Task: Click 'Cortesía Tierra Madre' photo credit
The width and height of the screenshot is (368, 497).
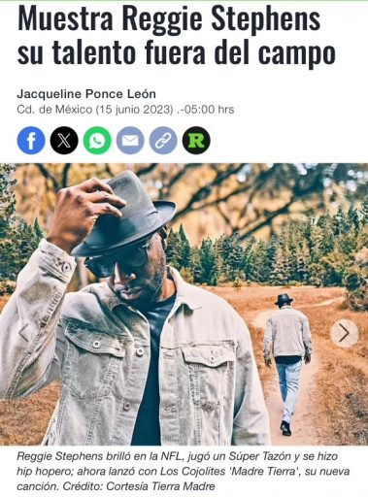Action: point(160,486)
